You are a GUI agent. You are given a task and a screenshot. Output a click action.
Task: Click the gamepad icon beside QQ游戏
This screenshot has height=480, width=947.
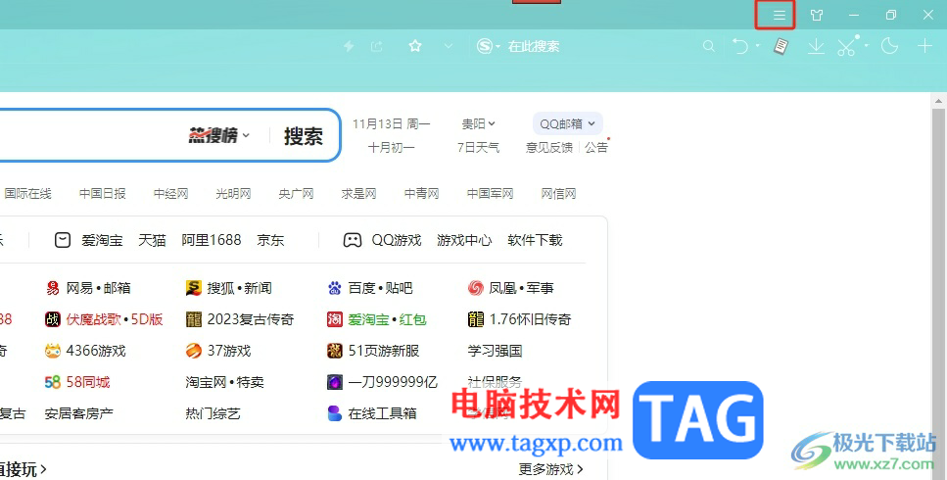click(353, 240)
